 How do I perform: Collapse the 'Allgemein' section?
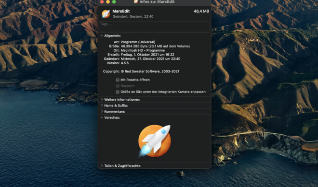coord(102,35)
